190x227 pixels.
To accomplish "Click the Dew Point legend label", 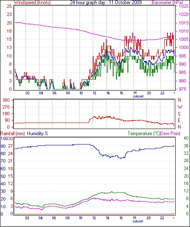I will point(170,134).
